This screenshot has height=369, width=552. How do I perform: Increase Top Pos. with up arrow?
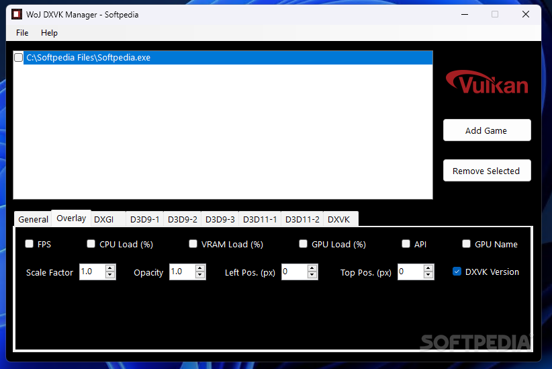coord(428,268)
